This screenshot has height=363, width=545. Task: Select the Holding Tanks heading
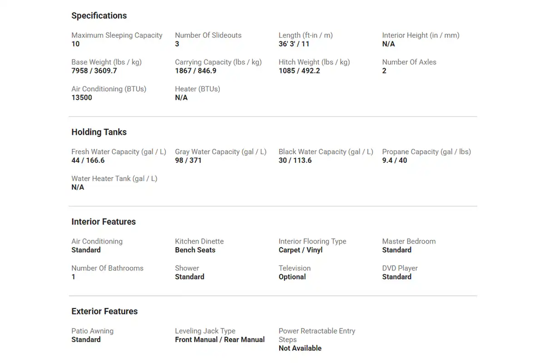99,132
